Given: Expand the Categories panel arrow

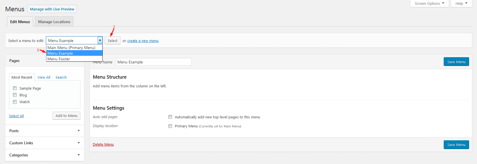Looking at the screenshot, I should pos(79,155).
